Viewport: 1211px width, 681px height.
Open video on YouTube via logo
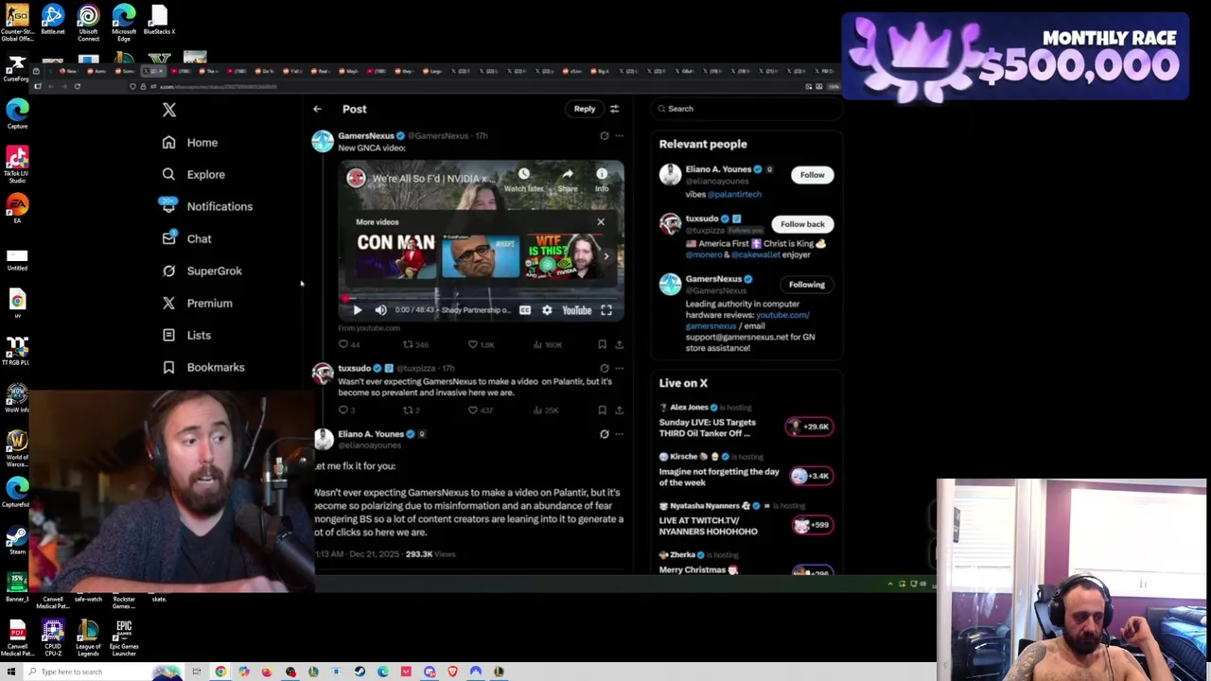[x=576, y=310]
